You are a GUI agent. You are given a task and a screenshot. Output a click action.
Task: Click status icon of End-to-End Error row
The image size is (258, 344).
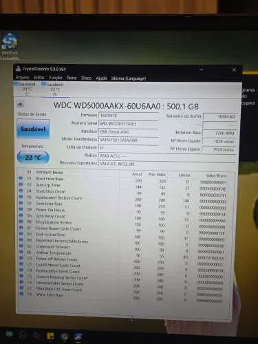(21, 234)
